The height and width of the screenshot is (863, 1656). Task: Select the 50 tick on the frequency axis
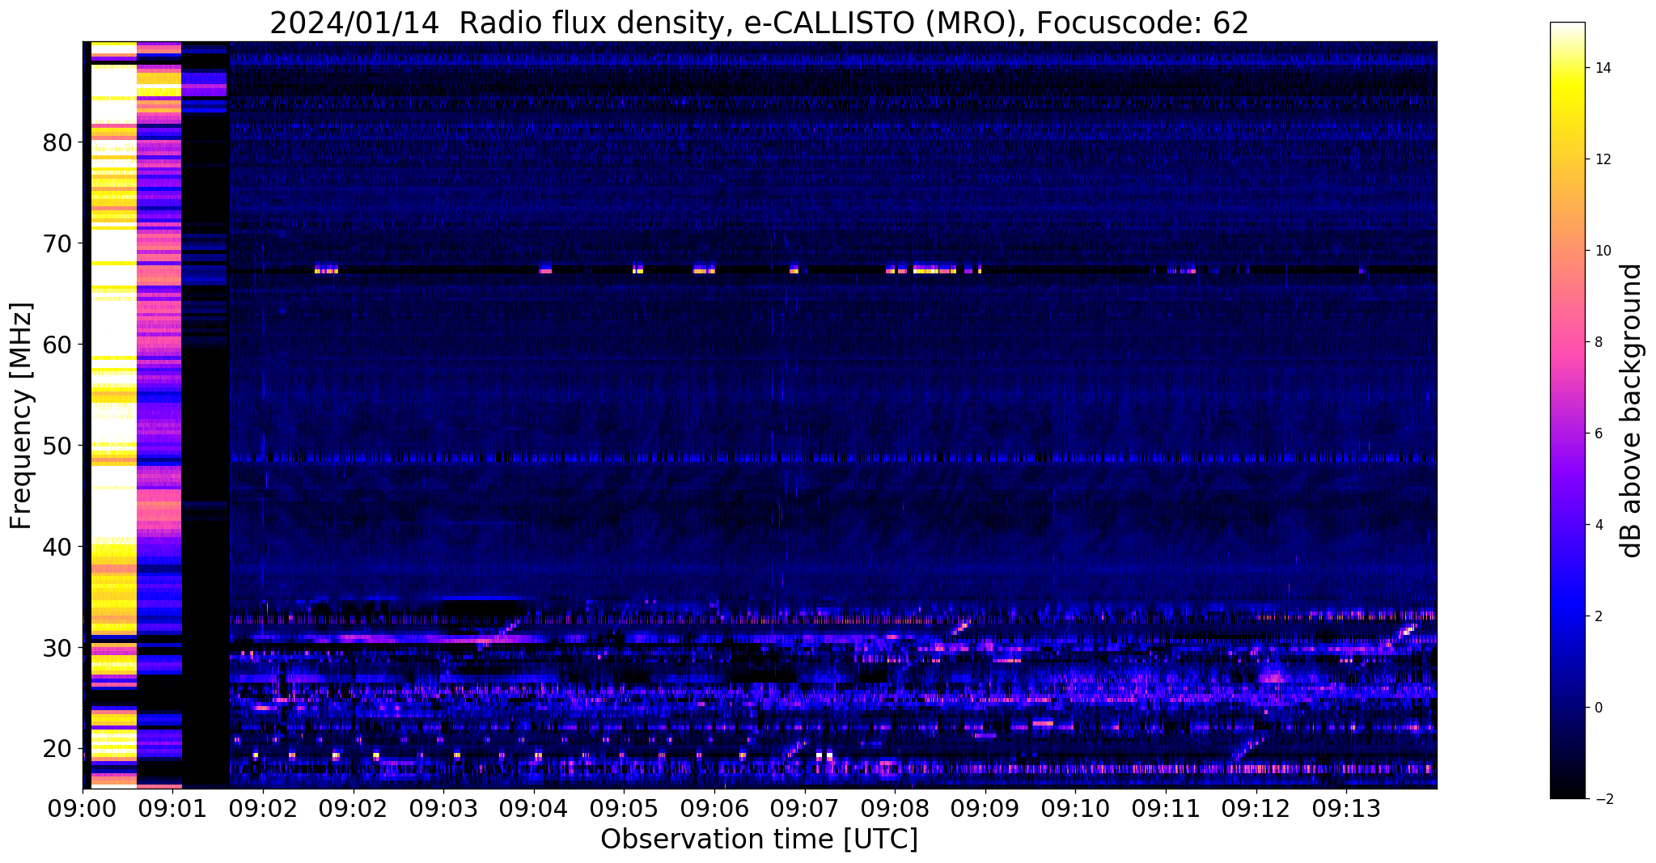(x=57, y=446)
